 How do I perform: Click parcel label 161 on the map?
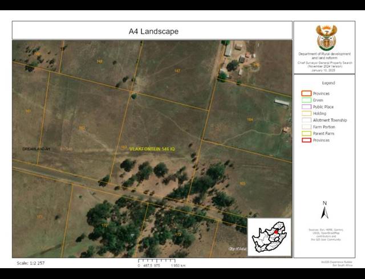[x=28, y=111]
